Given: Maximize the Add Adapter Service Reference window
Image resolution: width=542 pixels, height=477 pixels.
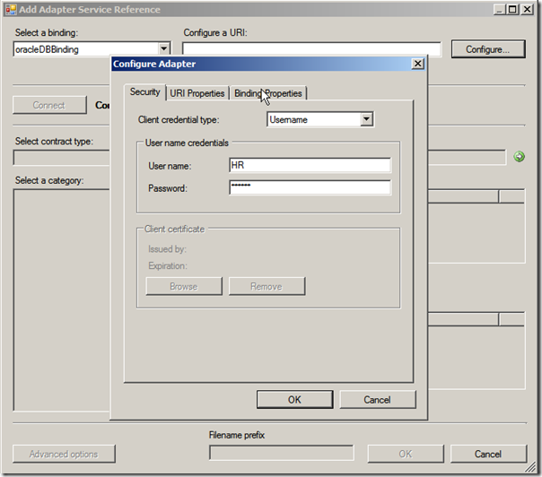Looking at the screenshot, I should point(511,10).
